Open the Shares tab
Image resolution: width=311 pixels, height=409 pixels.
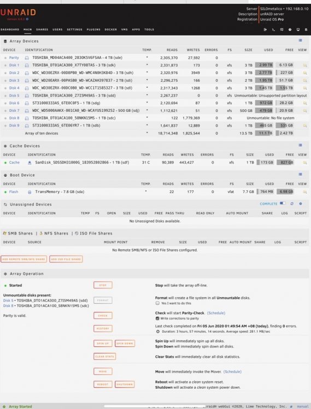(x=42, y=29)
